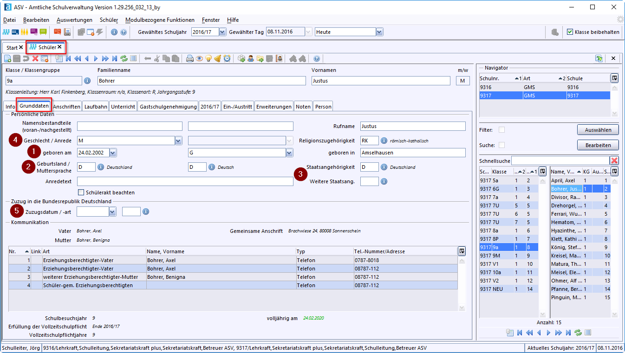The image size is (625, 353).
Task: Click the Bearbeiten button
Action: pos(598,145)
